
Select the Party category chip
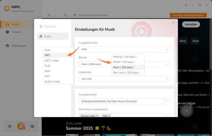pos(183,41)
